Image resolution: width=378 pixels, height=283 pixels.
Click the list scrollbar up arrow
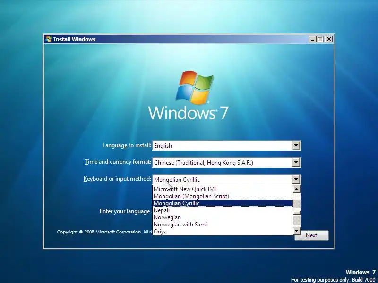297,189
